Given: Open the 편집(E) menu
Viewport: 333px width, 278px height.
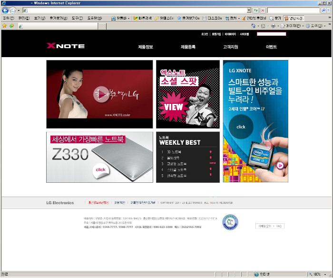Looking at the screenshot, I should click(x=24, y=18).
